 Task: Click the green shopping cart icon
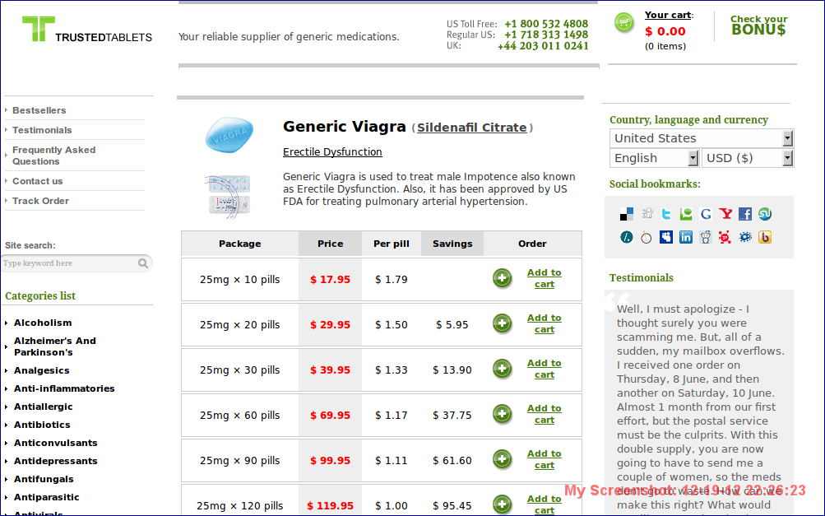coord(624,23)
